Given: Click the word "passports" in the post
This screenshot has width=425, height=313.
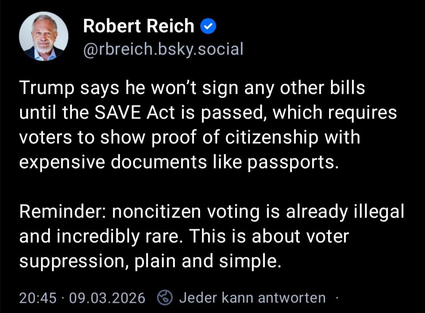Looking at the screenshot, I should click(x=292, y=162).
